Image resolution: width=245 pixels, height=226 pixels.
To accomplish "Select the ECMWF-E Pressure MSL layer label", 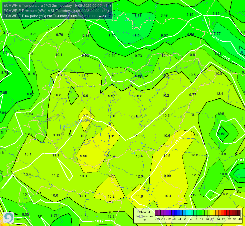I will coord(56,11).
